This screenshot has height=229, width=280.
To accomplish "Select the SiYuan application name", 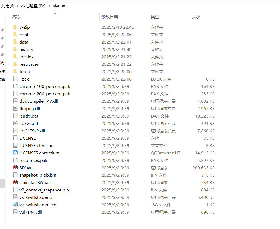I will pos(26,168).
